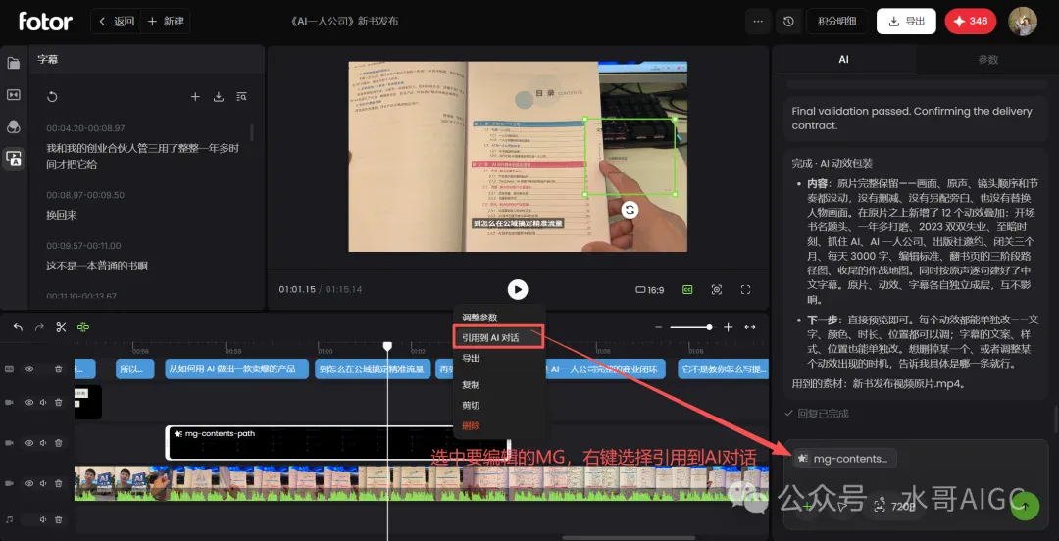Open the overlapping-circles effects sidebar panel
Image resolution: width=1059 pixels, height=541 pixels.
[14, 127]
